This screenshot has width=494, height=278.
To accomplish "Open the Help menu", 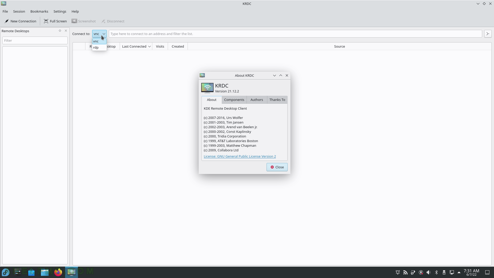I will tap(75, 11).
